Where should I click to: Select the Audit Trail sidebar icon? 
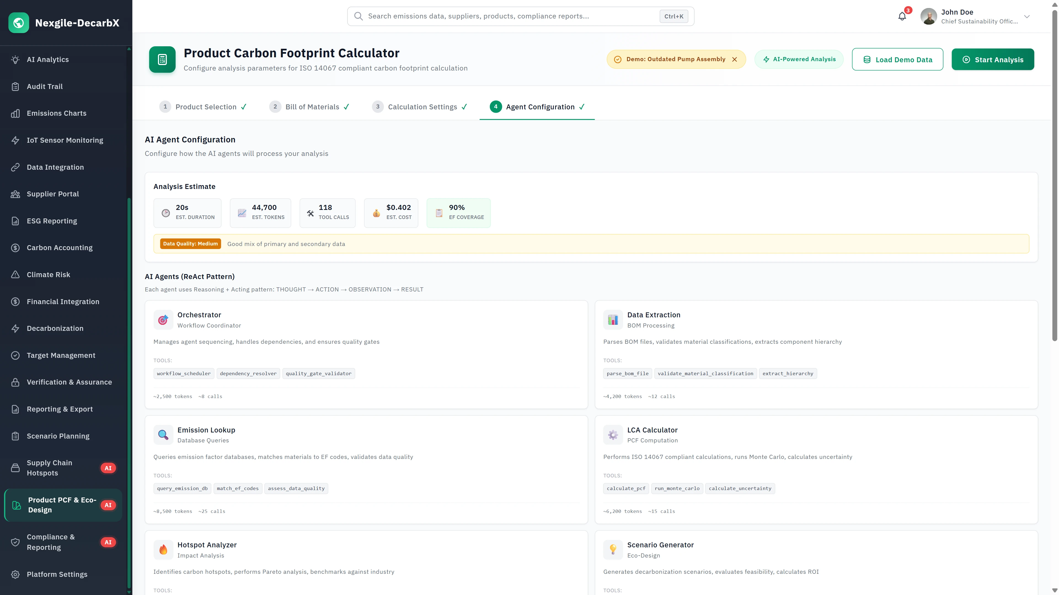pyautogui.click(x=16, y=86)
